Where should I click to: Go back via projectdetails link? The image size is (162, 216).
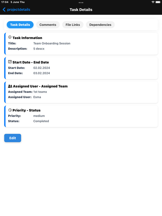[19, 10]
